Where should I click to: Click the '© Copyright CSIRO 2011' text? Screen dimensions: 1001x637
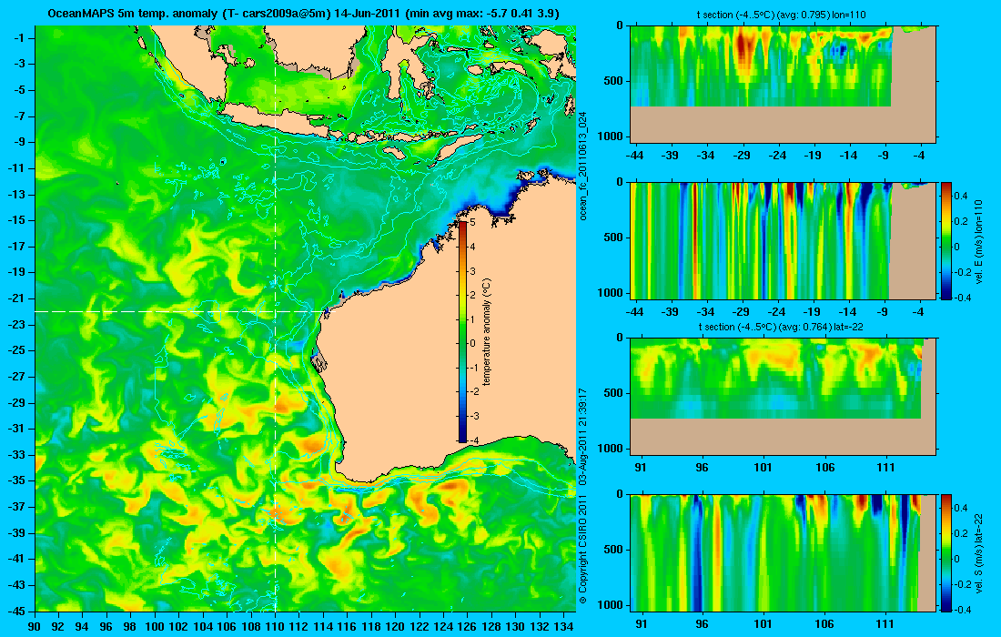point(582,548)
